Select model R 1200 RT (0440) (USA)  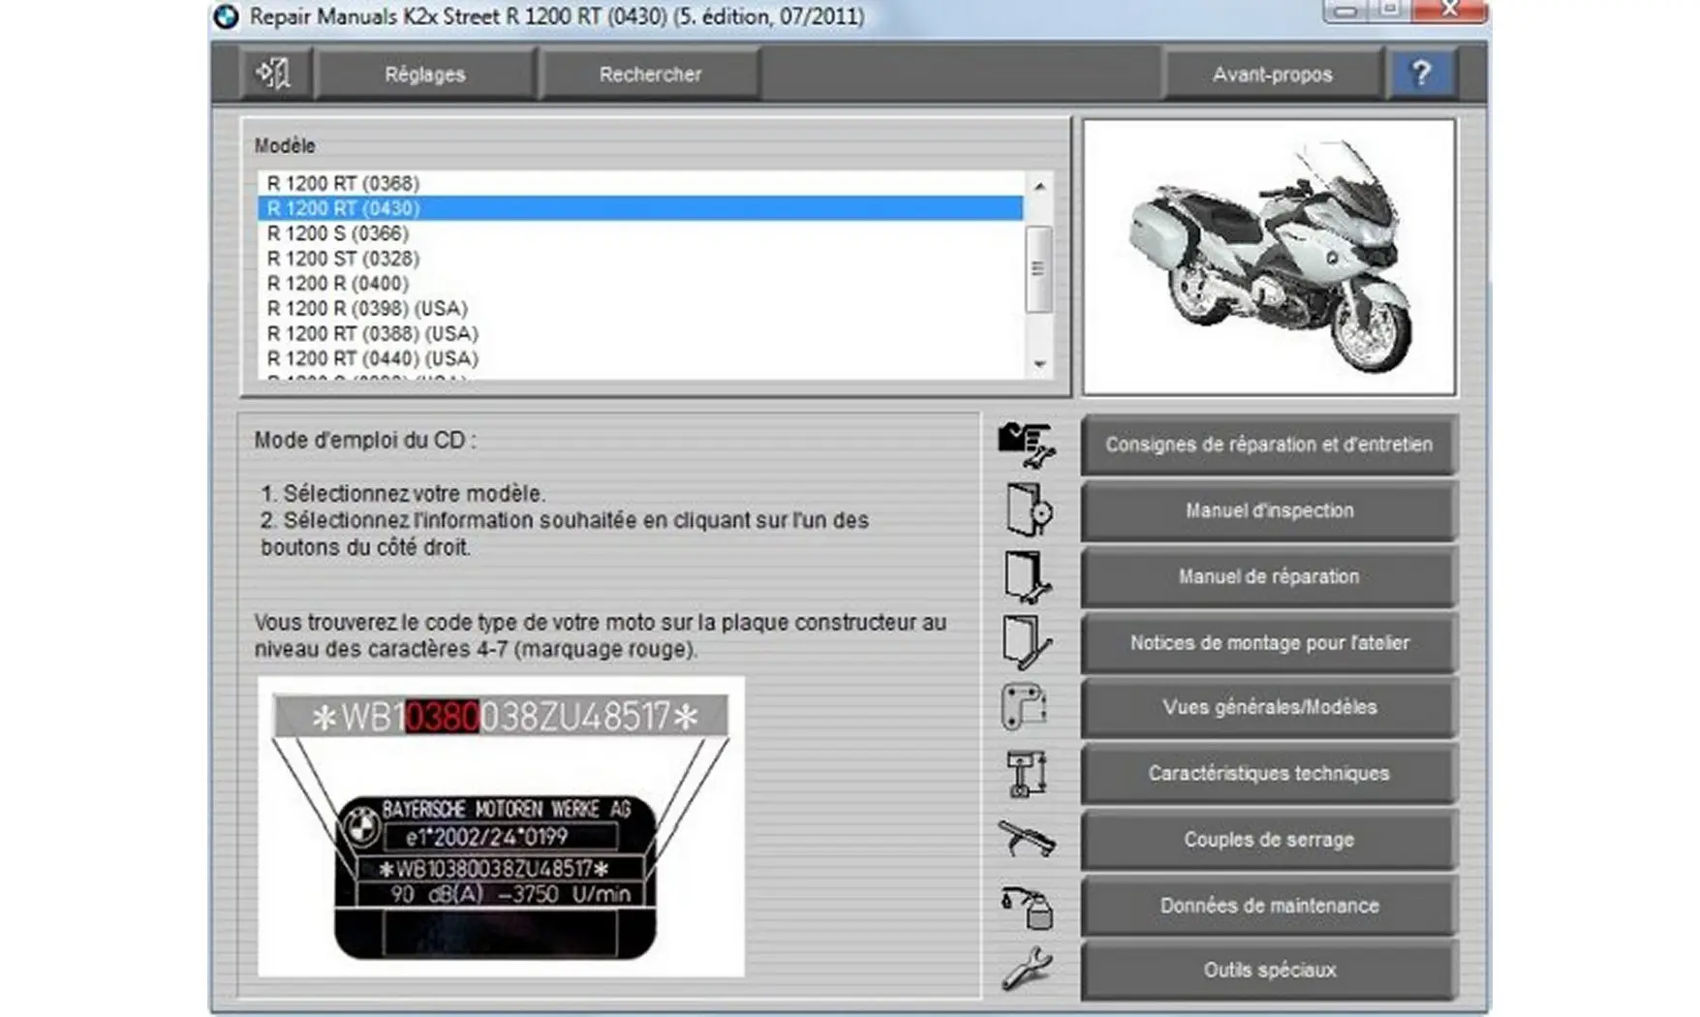coord(640,358)
